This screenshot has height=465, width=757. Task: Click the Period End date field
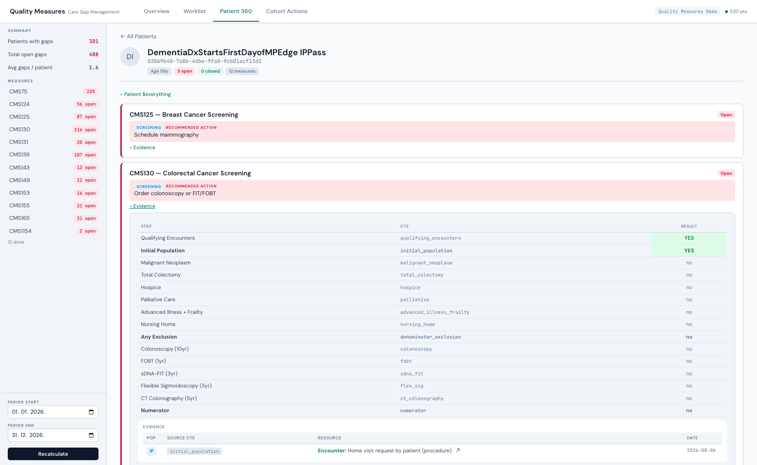point(53,435)
